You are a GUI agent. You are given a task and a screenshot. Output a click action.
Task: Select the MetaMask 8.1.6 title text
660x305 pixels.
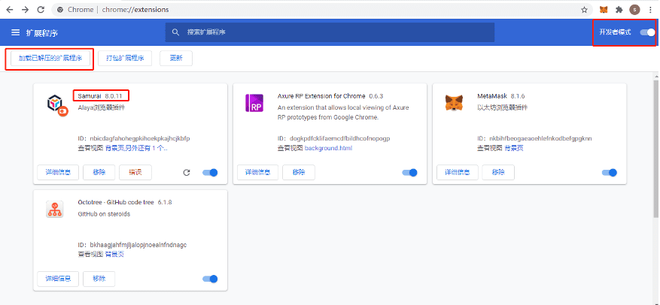(501, 96)
